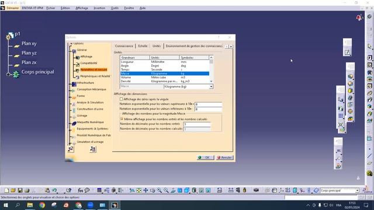Click the tab scroll left arrow
The image size is (374, 210).
[227, 47]
